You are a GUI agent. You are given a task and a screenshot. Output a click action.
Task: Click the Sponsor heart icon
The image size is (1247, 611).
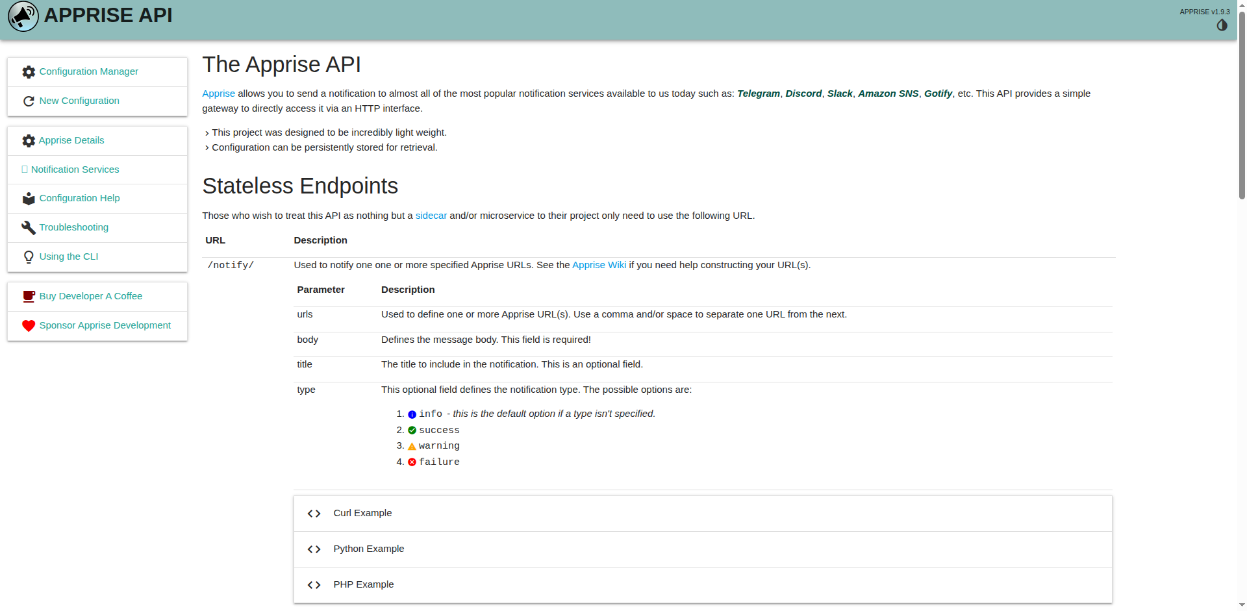pyautogui.click(x=29, y=326)
